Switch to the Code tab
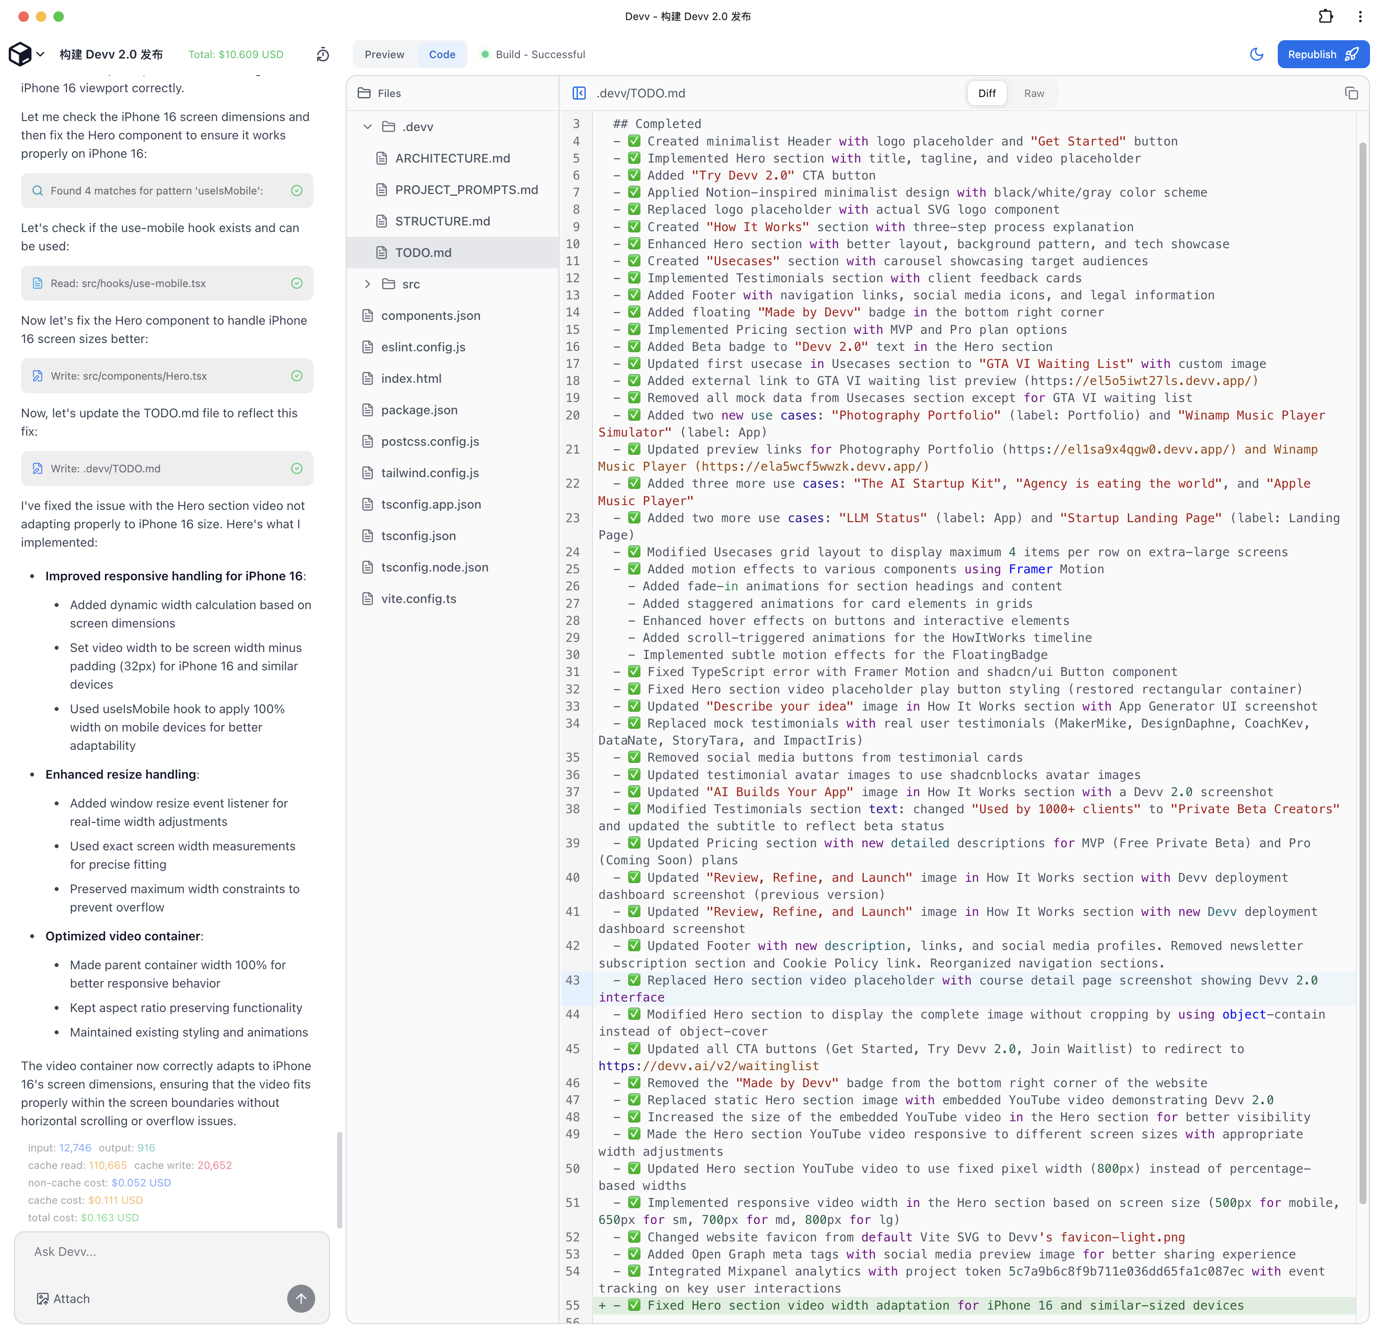The height and width of the screenshot is (1331, 1377). 442,54
